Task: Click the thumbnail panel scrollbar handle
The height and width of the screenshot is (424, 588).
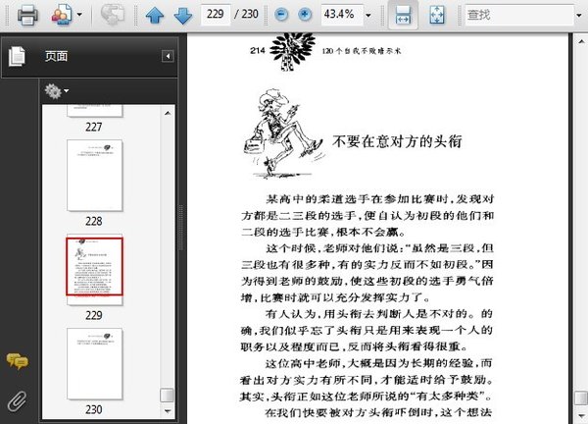Action: (x=167, y=396)
